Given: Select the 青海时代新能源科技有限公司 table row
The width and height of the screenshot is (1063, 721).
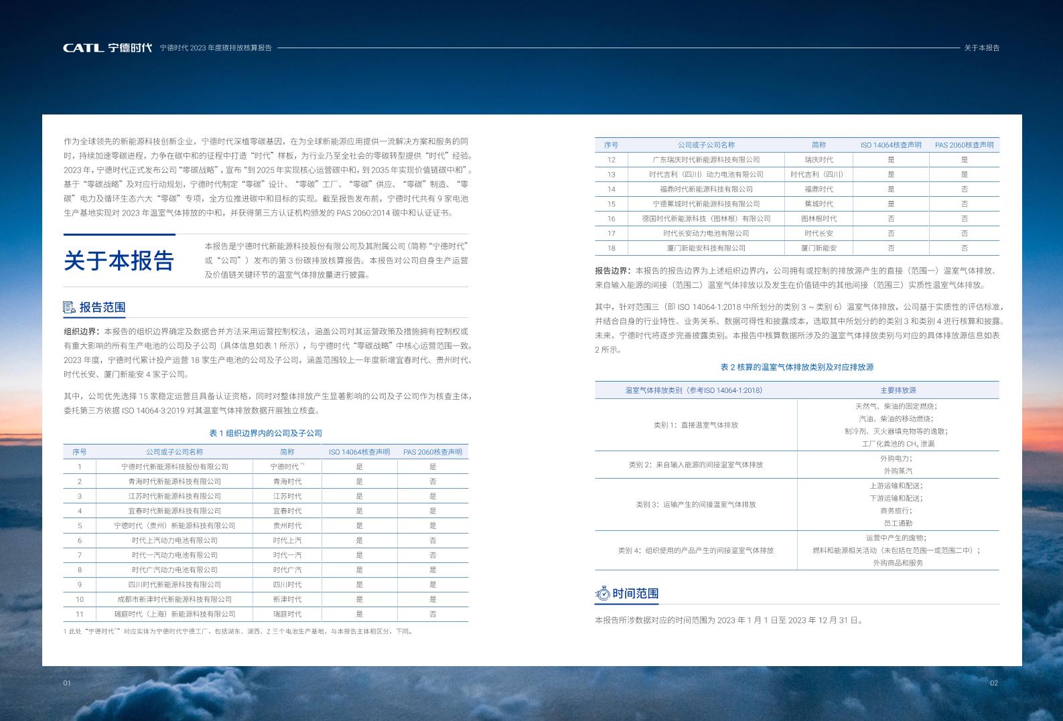Looking at the screenshot, I should (x=174, y=481).
